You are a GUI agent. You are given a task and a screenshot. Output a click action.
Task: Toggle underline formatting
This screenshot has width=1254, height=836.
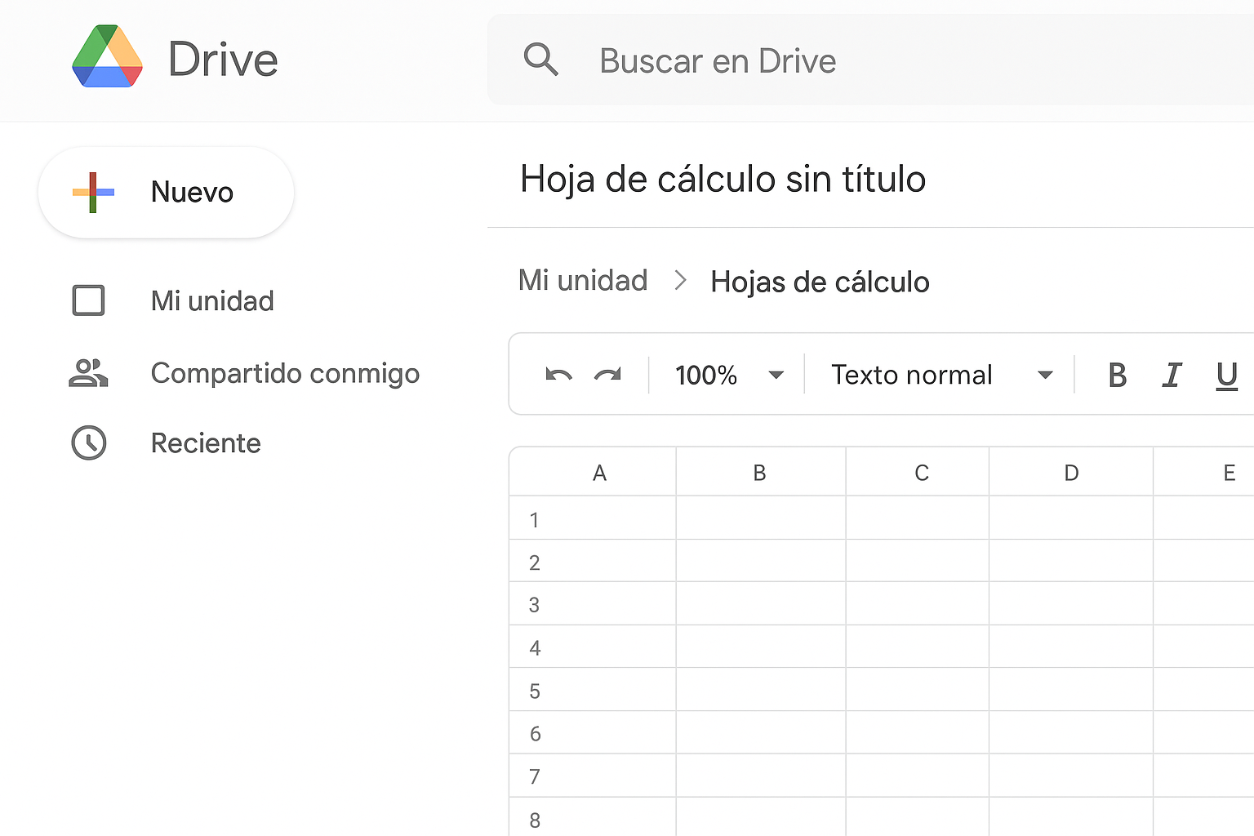1226,376
